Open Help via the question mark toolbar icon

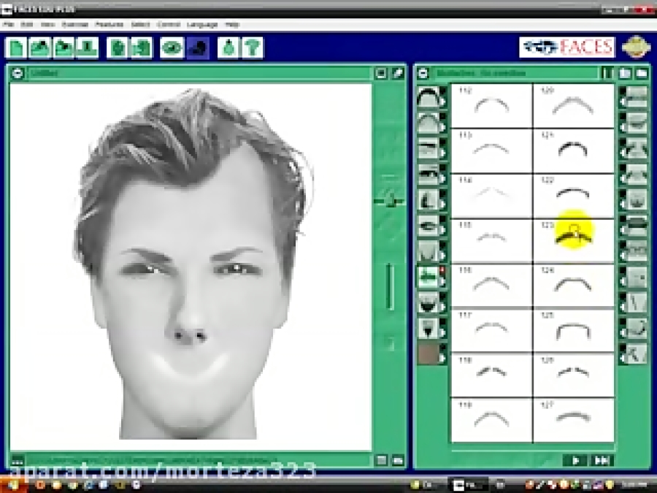click(x=251, y=46)
